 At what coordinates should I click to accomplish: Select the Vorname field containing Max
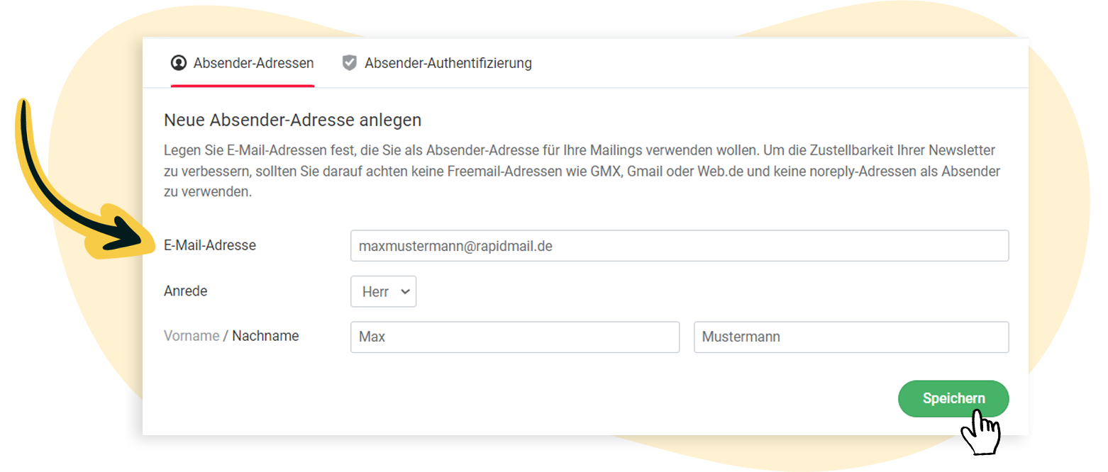514,337
